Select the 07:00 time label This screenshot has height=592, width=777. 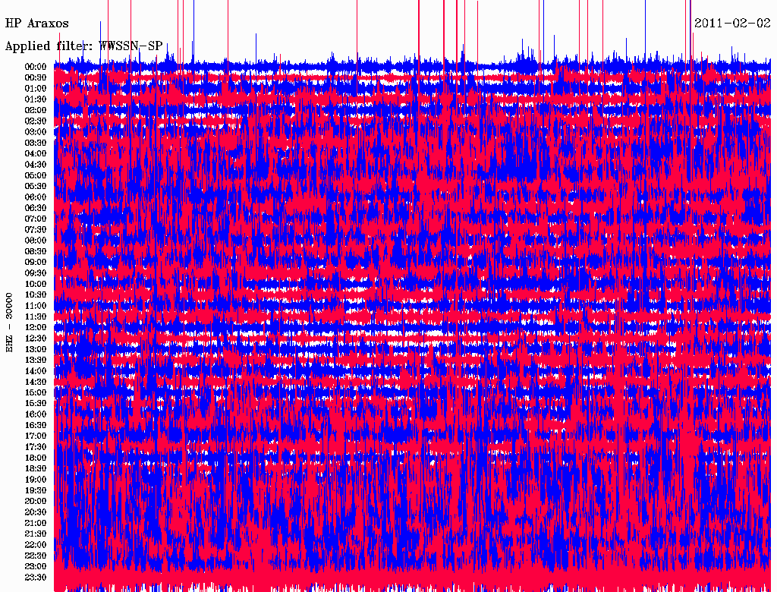coord(36,219)
